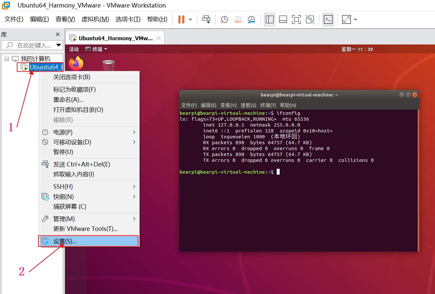Expand the 管理(M) submenu
This screenshot has height=294, width=435.
click(89, 219)
